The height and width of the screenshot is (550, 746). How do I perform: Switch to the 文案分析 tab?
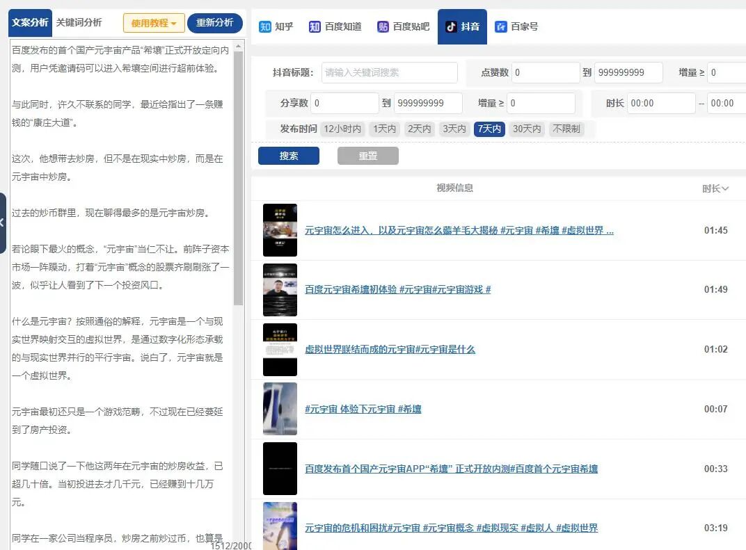pos(30,22)
